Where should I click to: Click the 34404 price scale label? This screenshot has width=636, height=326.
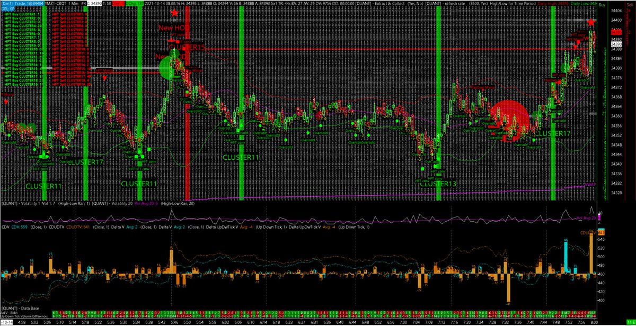616,11
